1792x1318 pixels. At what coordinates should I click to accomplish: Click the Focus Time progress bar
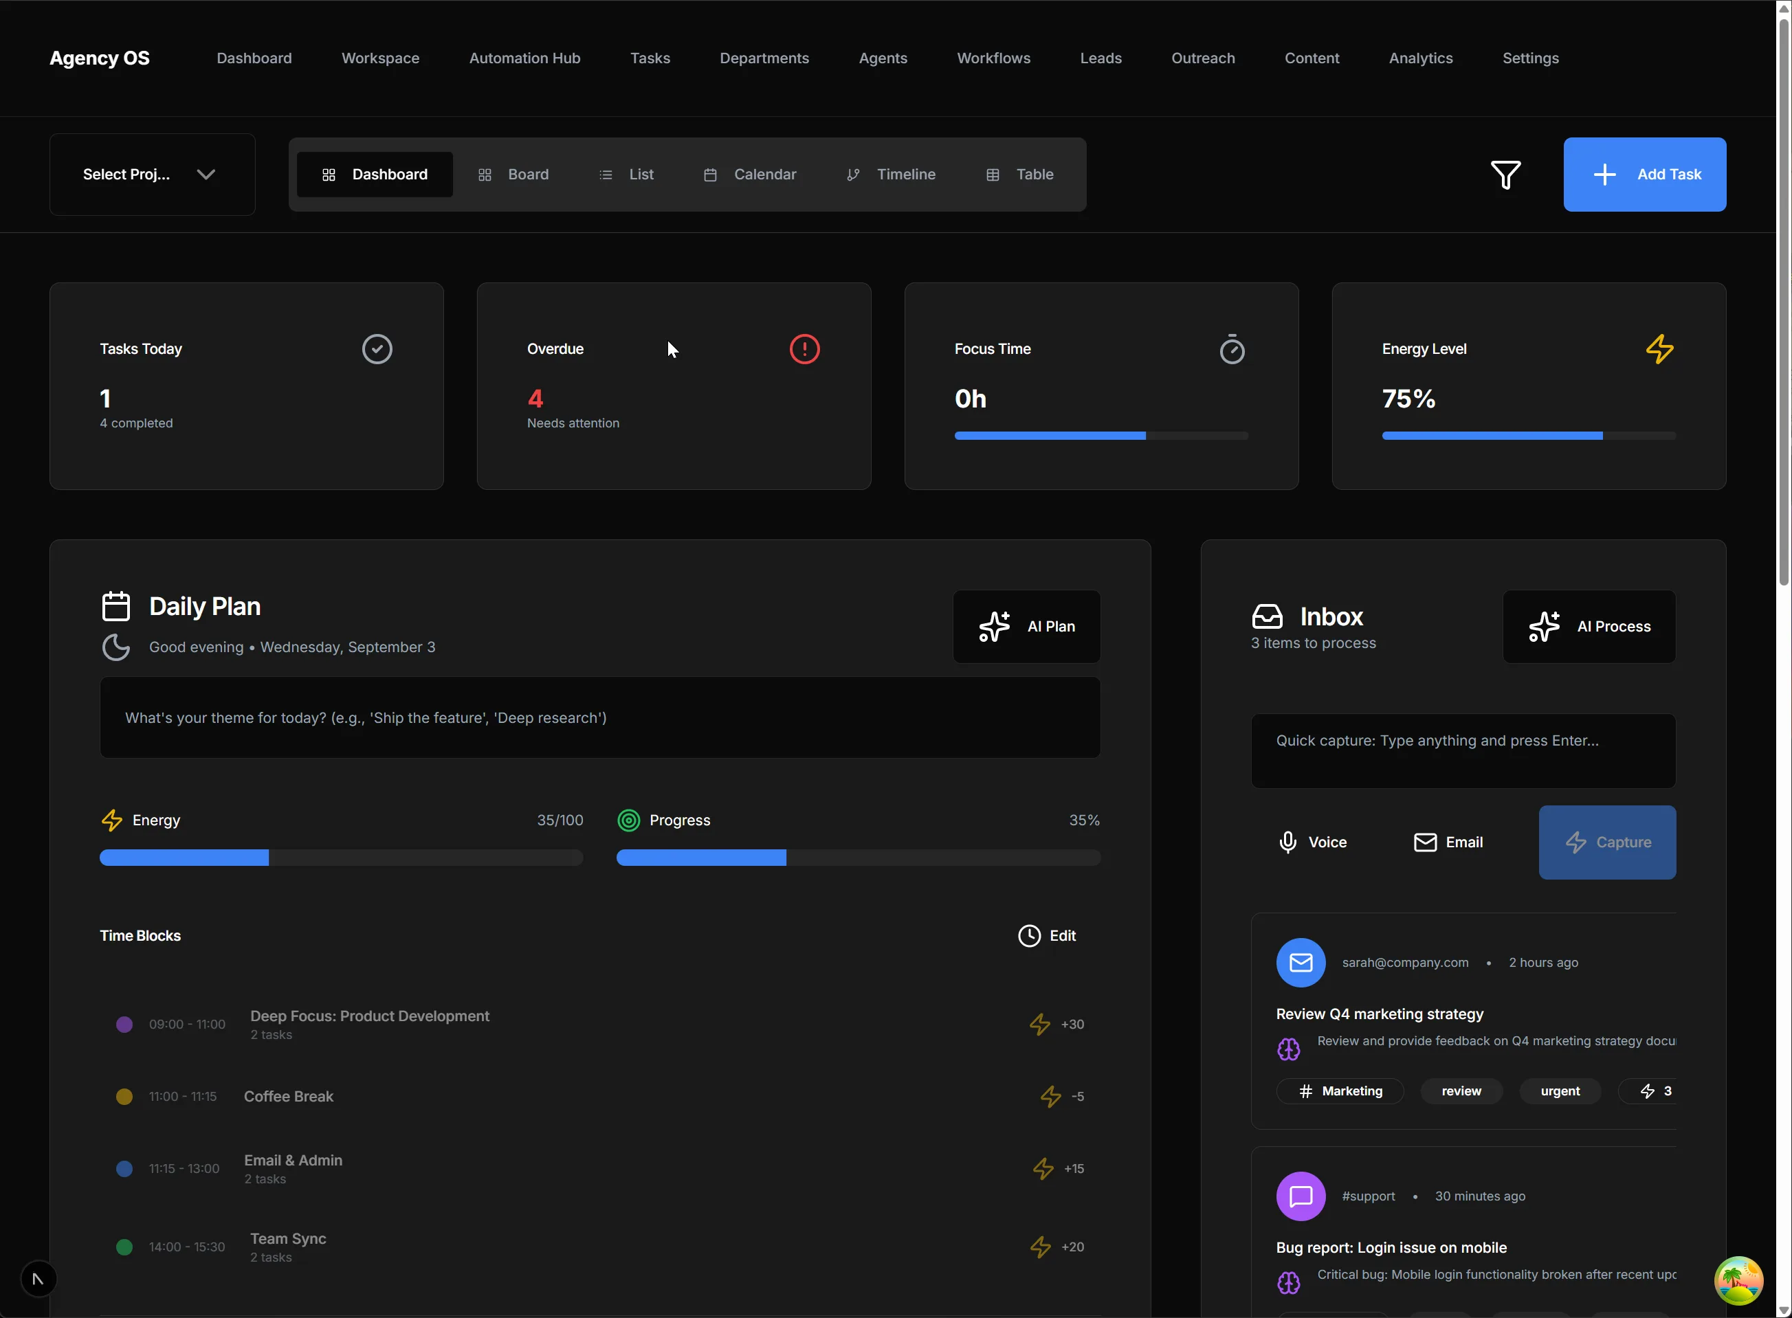coord(1101,436)
